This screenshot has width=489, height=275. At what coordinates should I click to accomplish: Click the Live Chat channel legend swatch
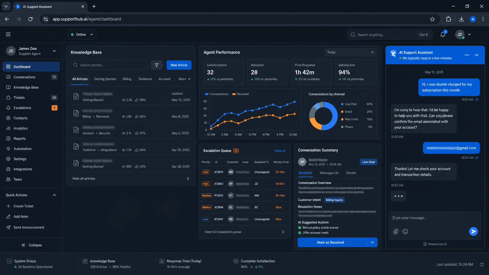coord(342,104)
